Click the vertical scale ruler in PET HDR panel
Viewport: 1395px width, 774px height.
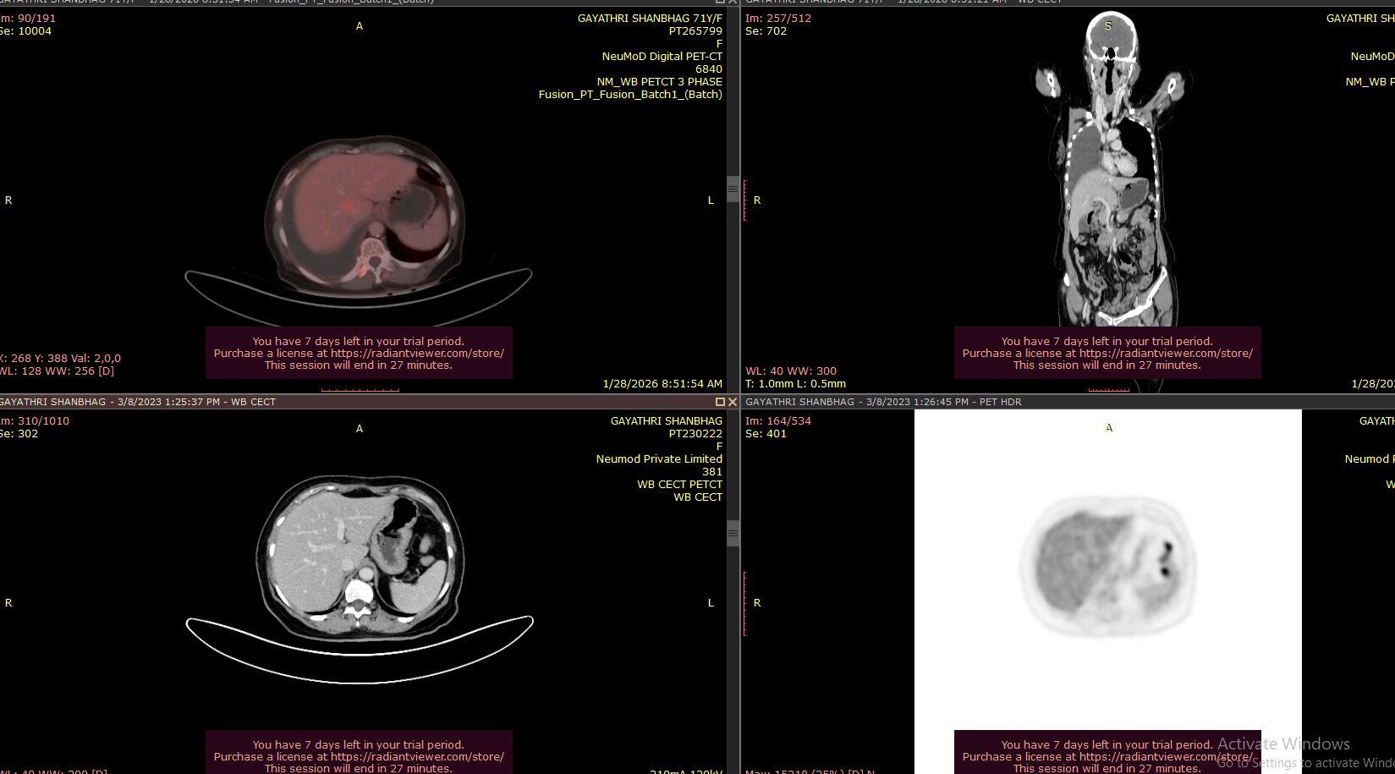coord(744,603)
